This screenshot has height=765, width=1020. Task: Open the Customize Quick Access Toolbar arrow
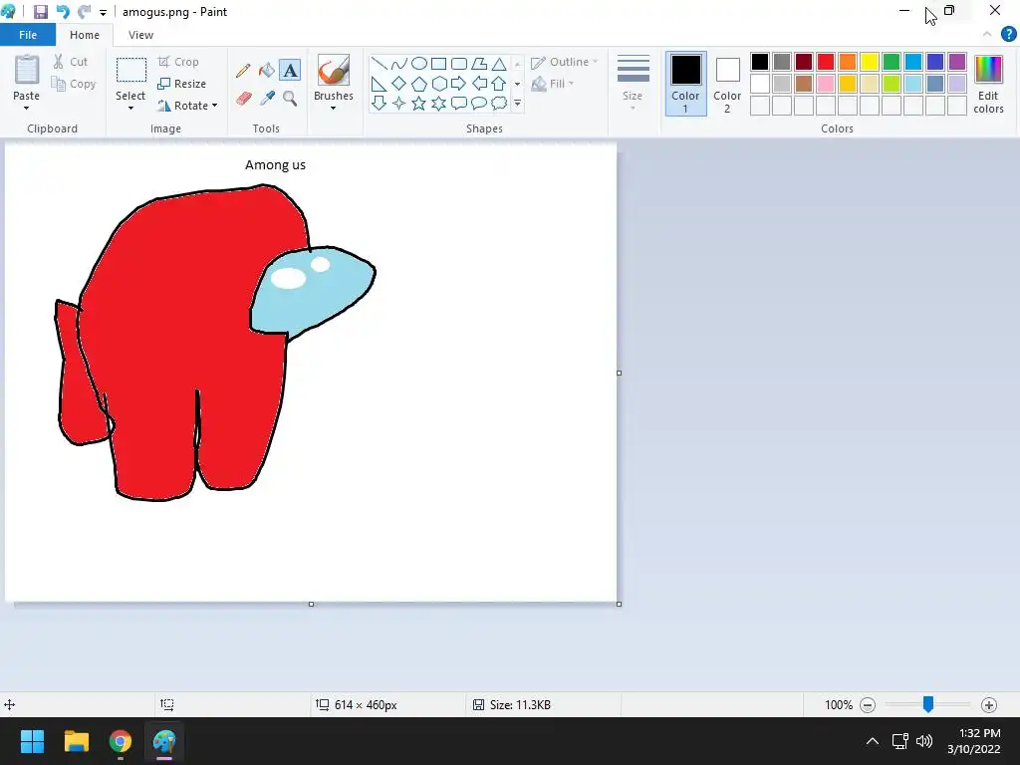click(103, 12)
